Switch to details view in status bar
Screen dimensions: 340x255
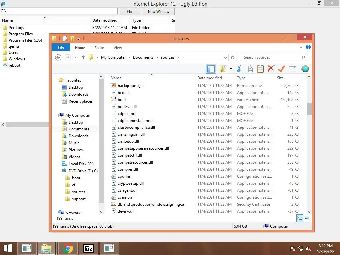(300, 218)
